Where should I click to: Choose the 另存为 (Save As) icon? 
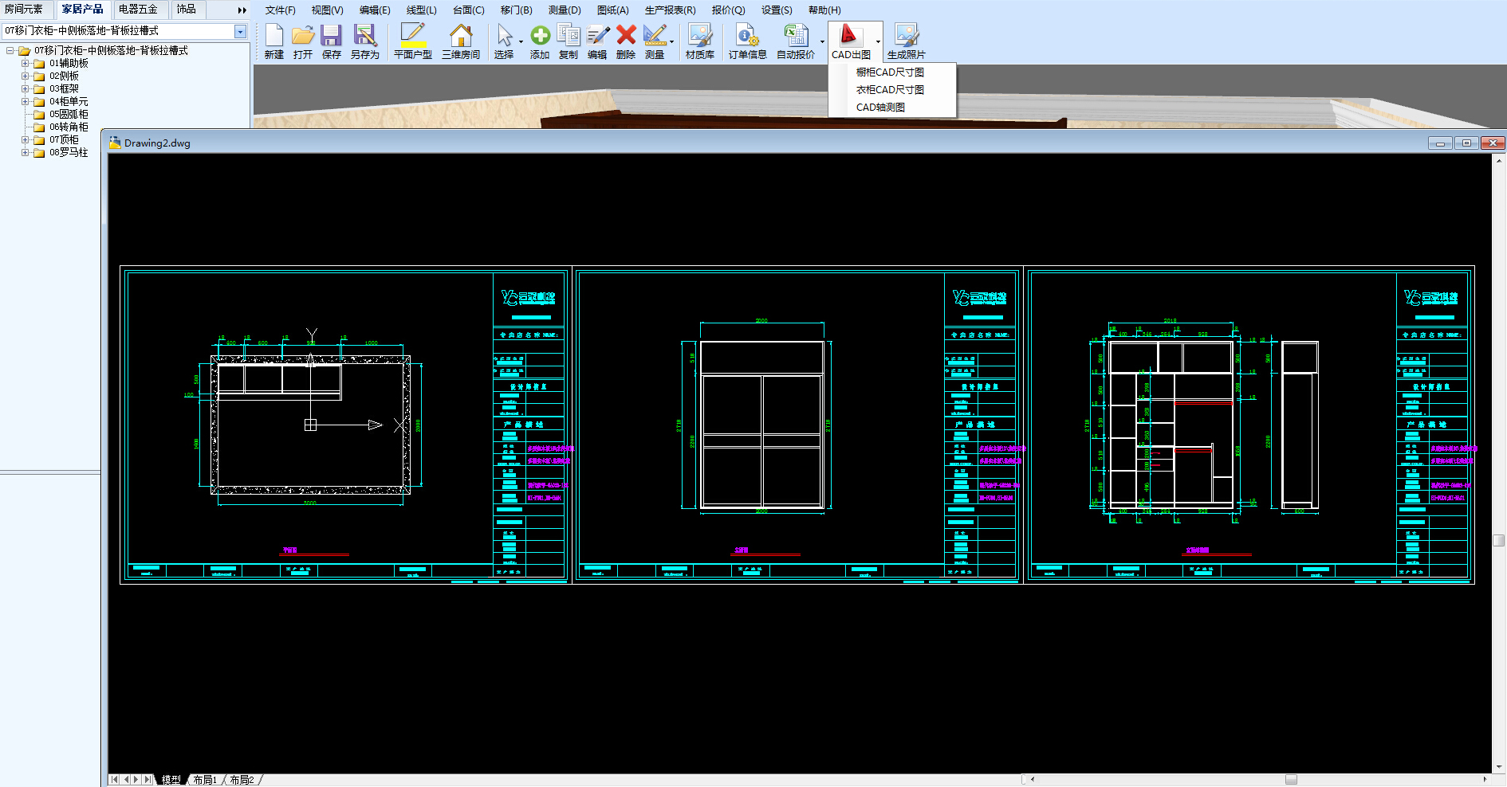[365, 36]
